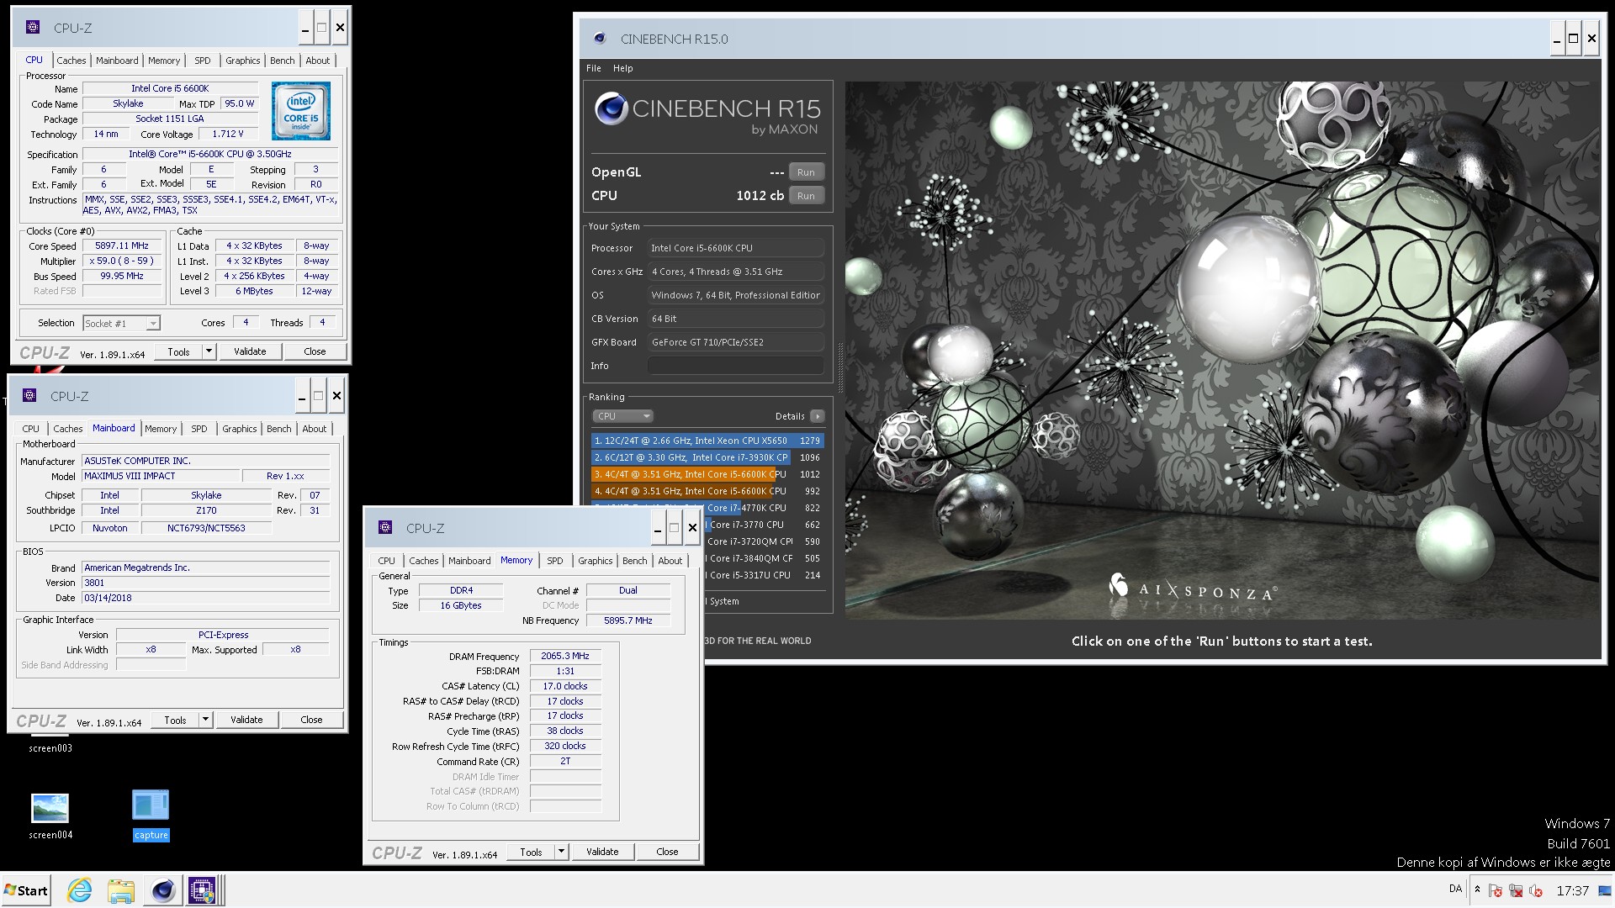Run the CPU test

[806, 196]
